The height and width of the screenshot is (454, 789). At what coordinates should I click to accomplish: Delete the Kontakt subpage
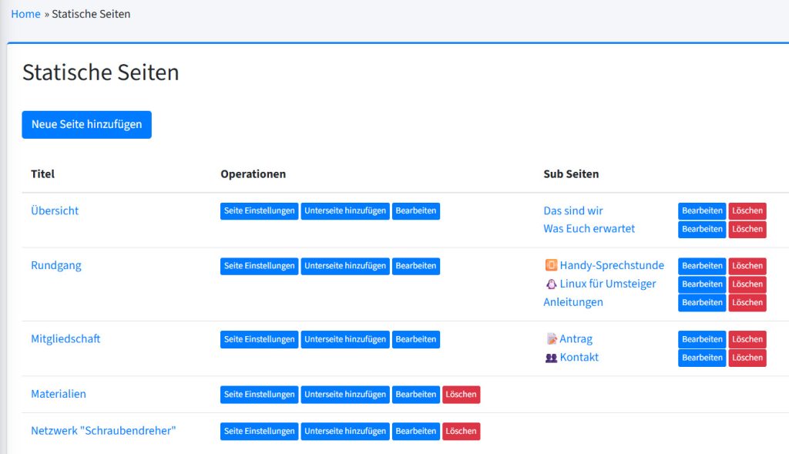pos(747,358)
